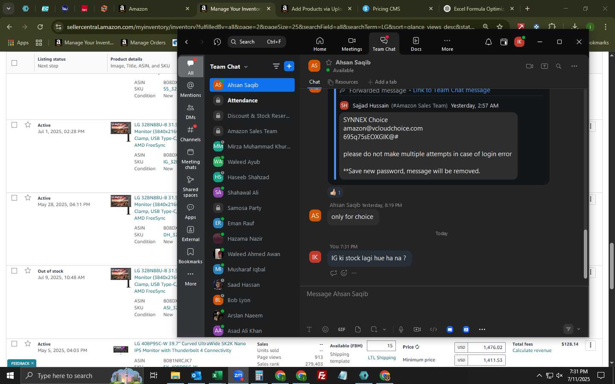615x384 pixels.
Task: Open DMs in Zoom sidebar
Action: [x=190, y=112]
